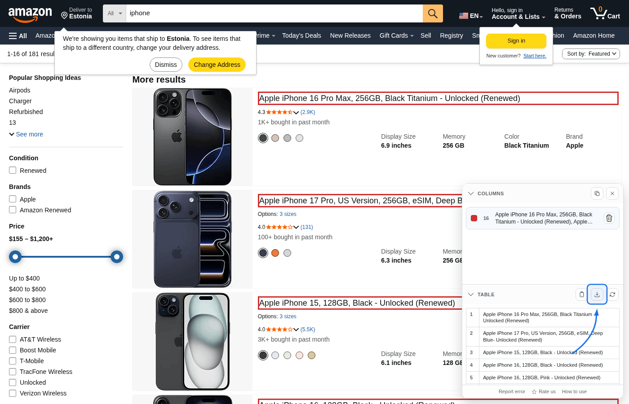Image resolution: width=629 pixels, height=404 pixels.
Task: Open rating popover for iPhone 15
Action: tap(296, 330)
